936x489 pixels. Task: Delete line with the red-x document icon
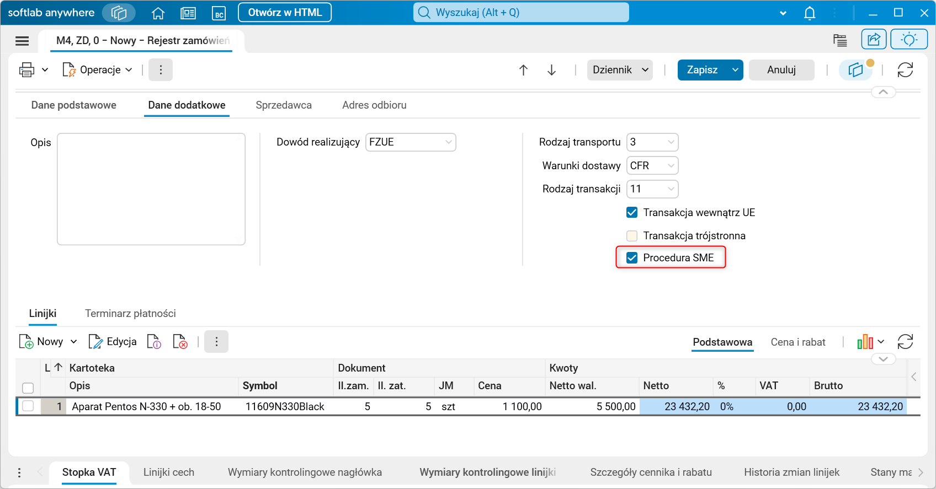(180, 342)
